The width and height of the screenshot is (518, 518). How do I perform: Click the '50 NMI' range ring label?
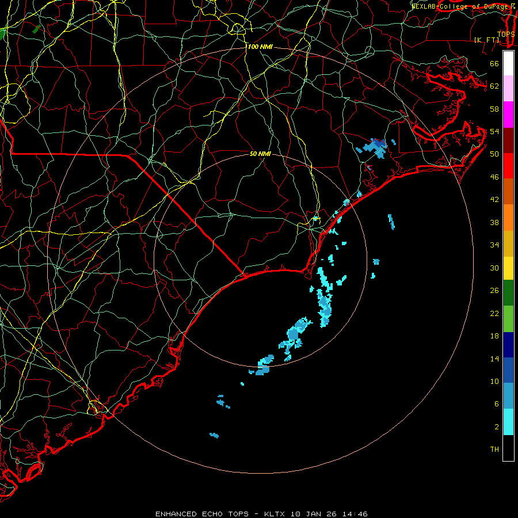(260, 154)
